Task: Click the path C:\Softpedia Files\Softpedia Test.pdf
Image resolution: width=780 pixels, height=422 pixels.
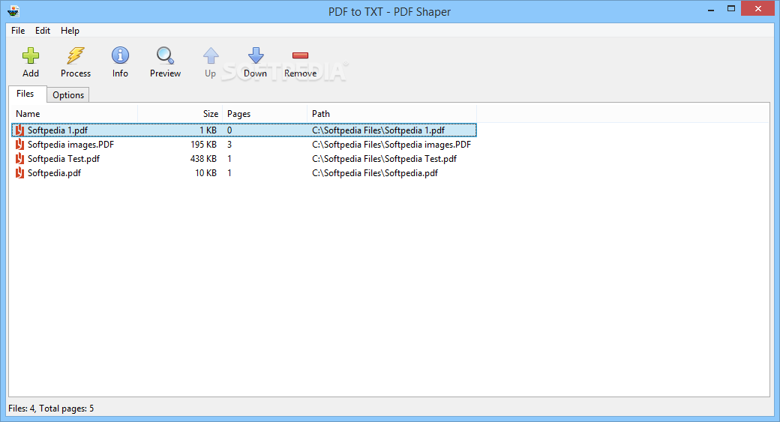Action: point(385,159)
